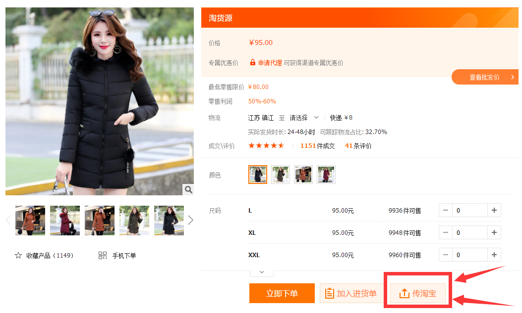This screenshot has height=313, width=522.
Task: Open the 41 条评价 reviews link
Action: 358,146
